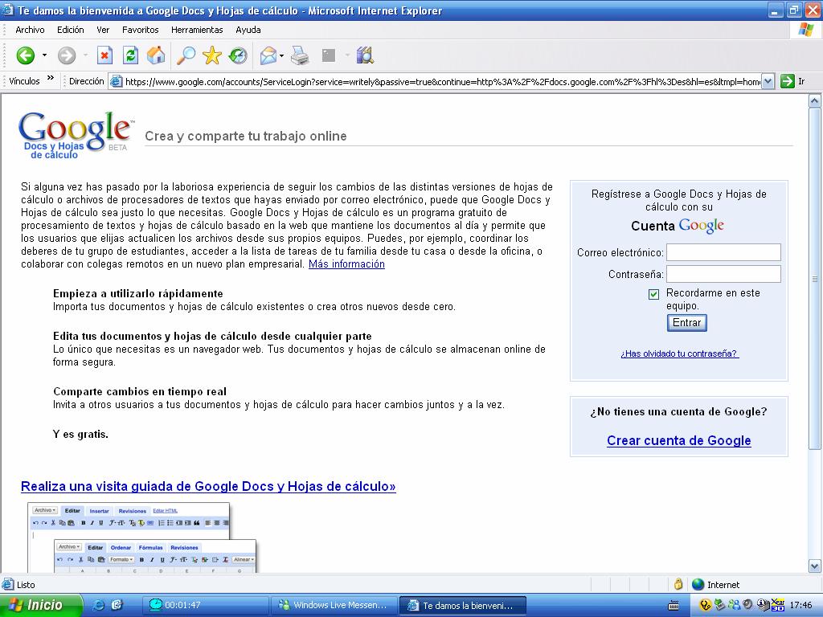Image resolution: width=823 pixels, height=617 pixels.
Task: Click '¿Has olvidado tu contraseña?' link
Action: 679,353
